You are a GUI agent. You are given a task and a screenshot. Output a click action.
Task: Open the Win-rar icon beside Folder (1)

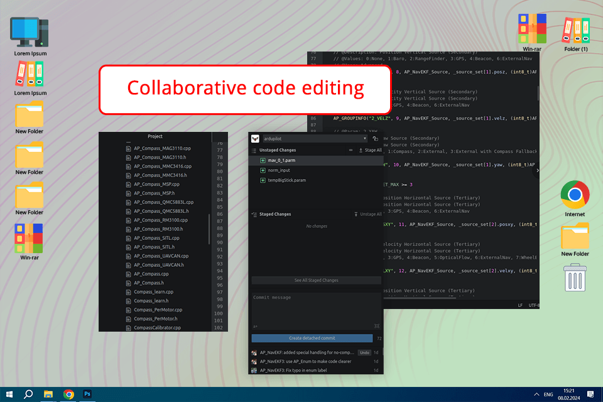tap(532, 33)
